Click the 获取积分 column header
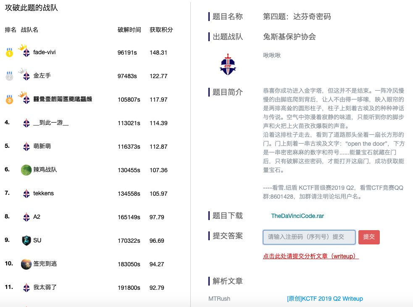 click(161, 30)
